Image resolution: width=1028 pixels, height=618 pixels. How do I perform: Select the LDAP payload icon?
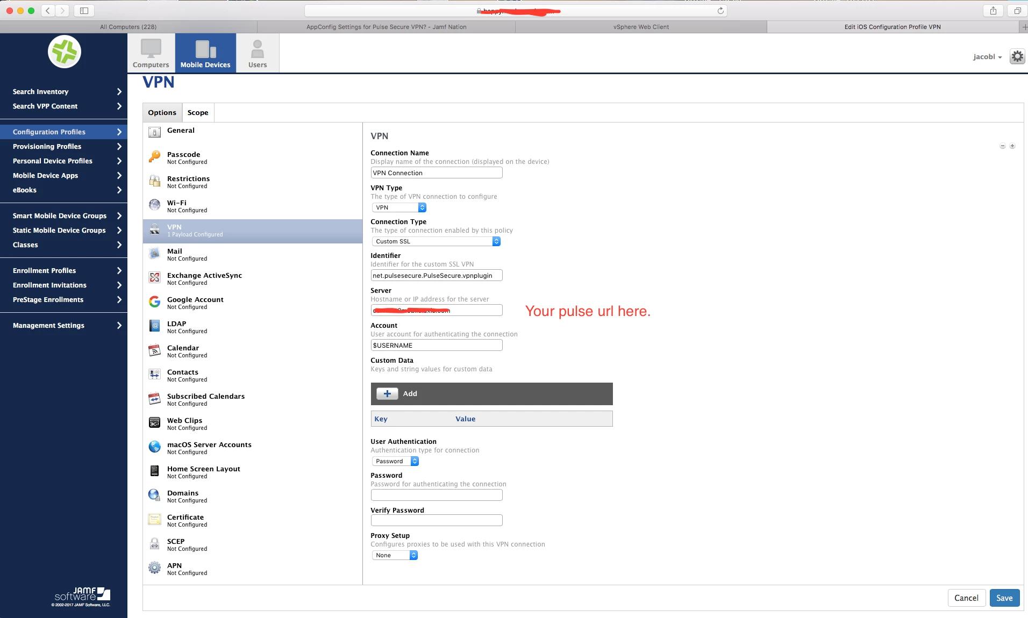[155, 326]
